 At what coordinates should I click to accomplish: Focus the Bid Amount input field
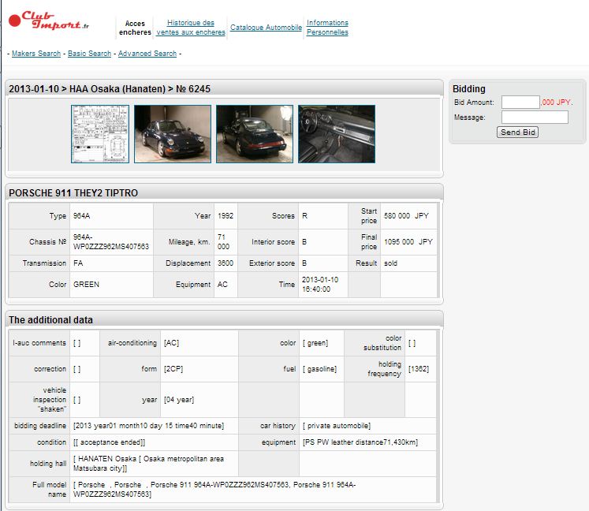click(520, 102)
